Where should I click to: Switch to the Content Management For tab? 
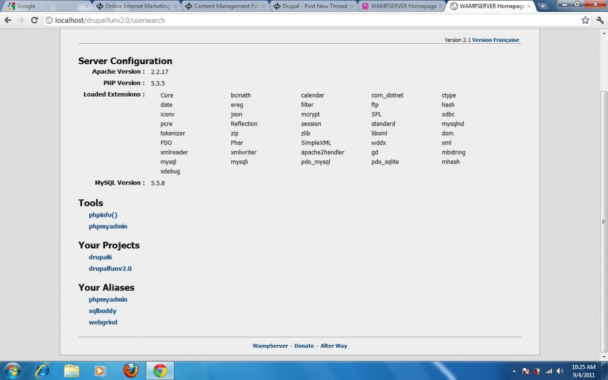click(224, 6)
